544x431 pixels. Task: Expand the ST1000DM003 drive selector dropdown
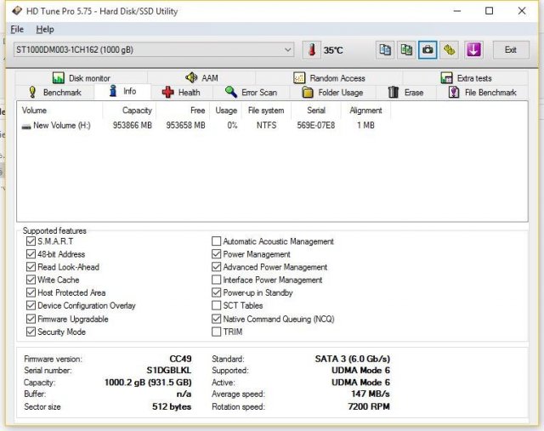point(288,50)
